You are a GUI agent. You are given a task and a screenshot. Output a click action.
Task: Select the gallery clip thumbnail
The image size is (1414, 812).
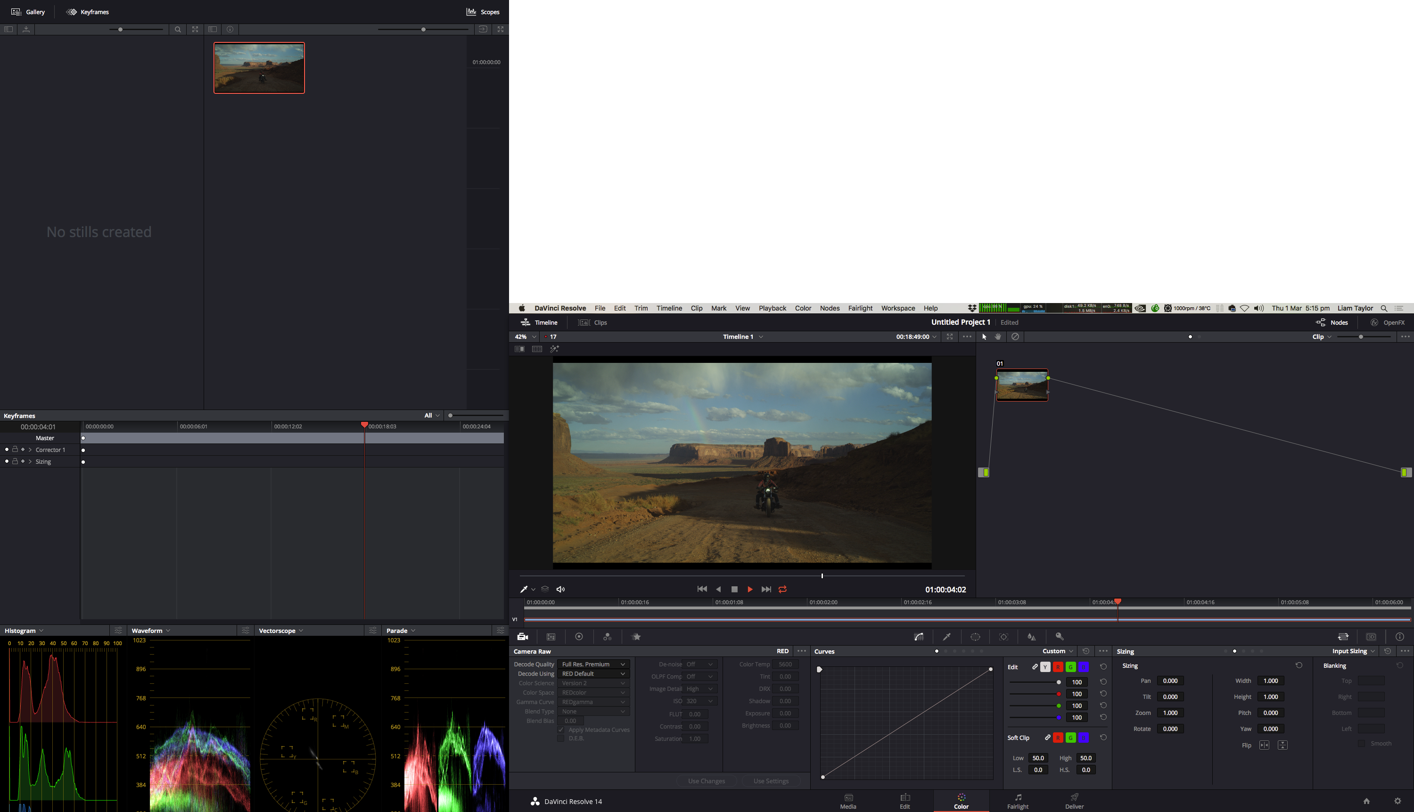tap(259, 68)
